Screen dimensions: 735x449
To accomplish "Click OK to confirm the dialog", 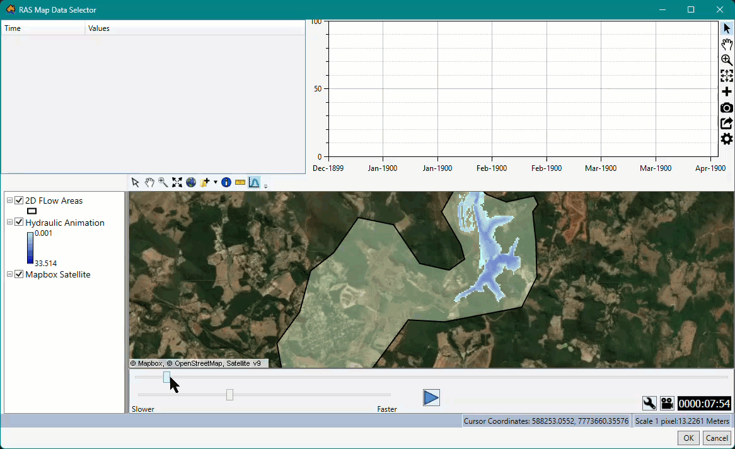I will pos(688,438).
